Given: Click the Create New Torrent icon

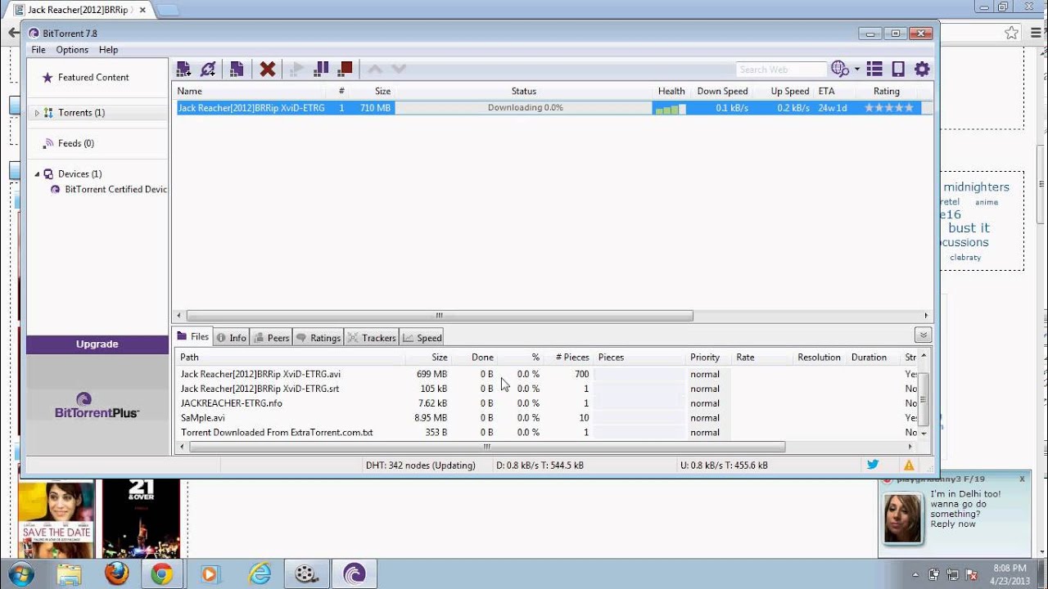Looking at the screenshot, I should tap(237, 70).
